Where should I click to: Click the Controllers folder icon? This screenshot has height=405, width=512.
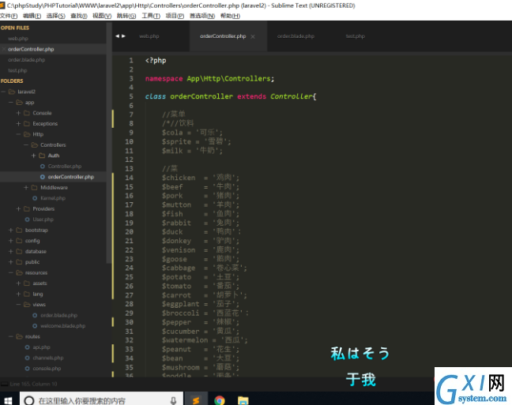[x=35, y=145]
